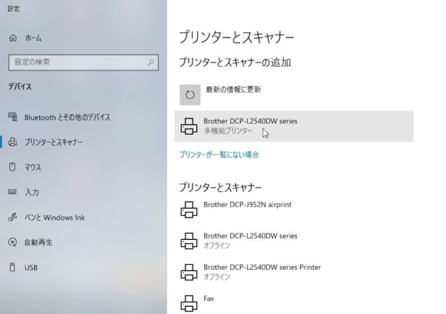The width and height of the screenshot is (446, 314).
Task: Click the Fax printer icon
Action: point(189,304)
